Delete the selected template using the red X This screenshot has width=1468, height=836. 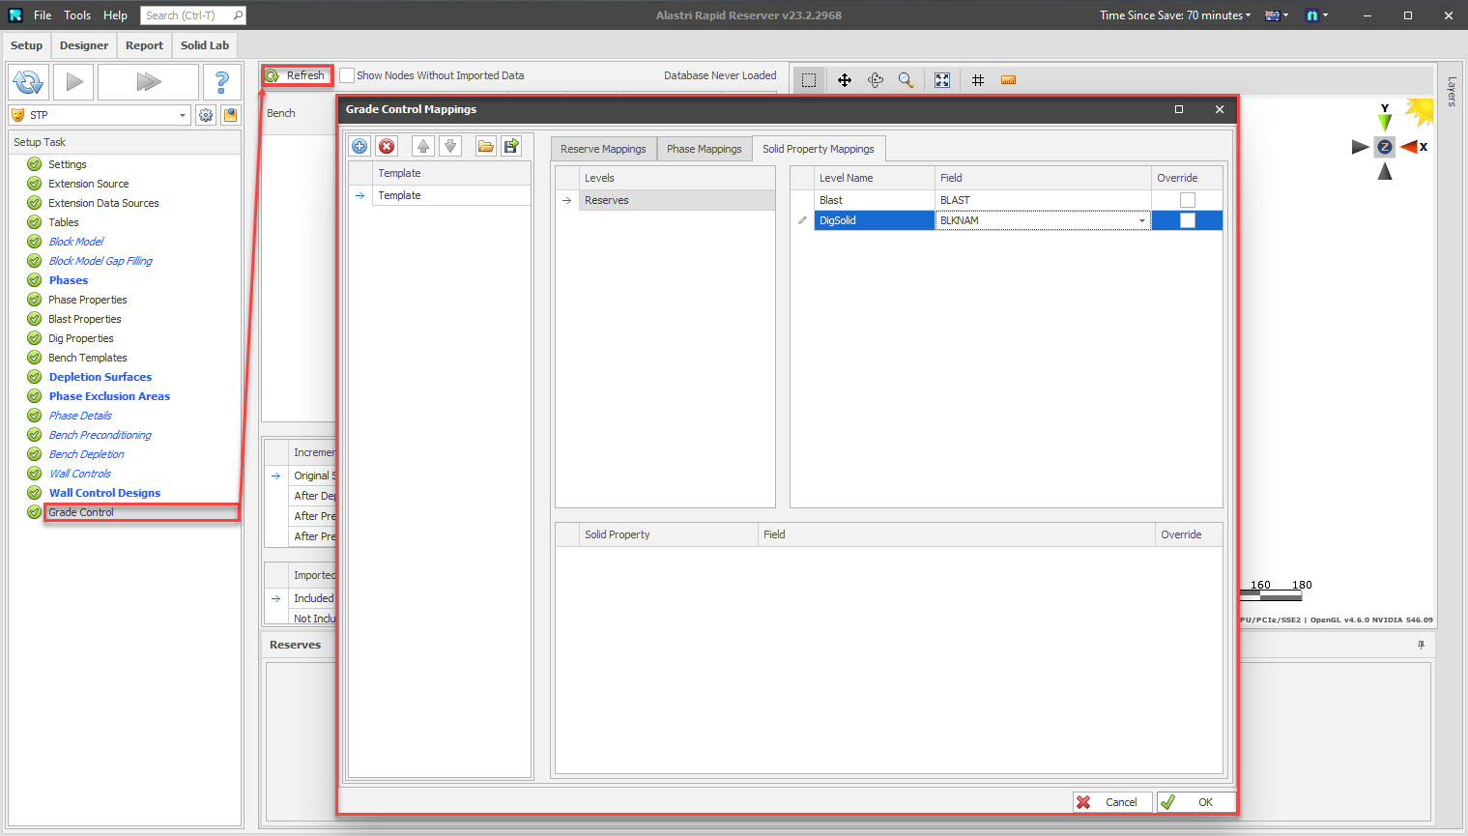[x=386, y=145]
